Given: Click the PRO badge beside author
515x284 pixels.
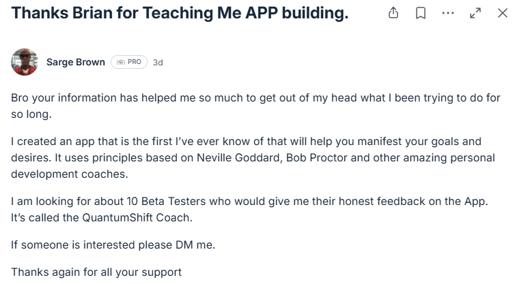Looking at the screenshot, I should (129, 62).
